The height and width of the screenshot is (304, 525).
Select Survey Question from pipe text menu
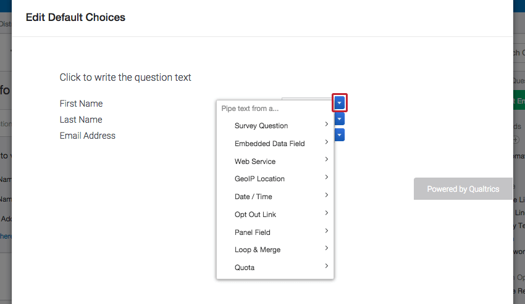[261, 126]
